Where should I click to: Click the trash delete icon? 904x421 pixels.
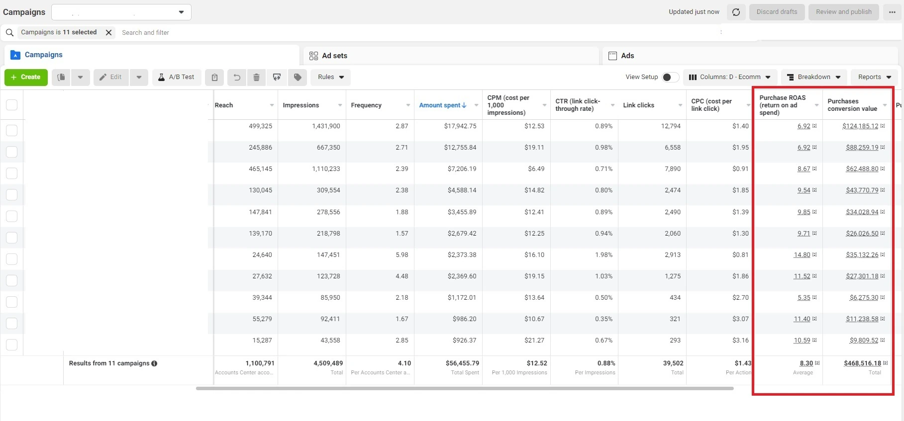tap(256, 78)
